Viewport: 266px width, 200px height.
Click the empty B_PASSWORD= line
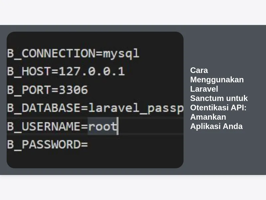click(48, 145)
